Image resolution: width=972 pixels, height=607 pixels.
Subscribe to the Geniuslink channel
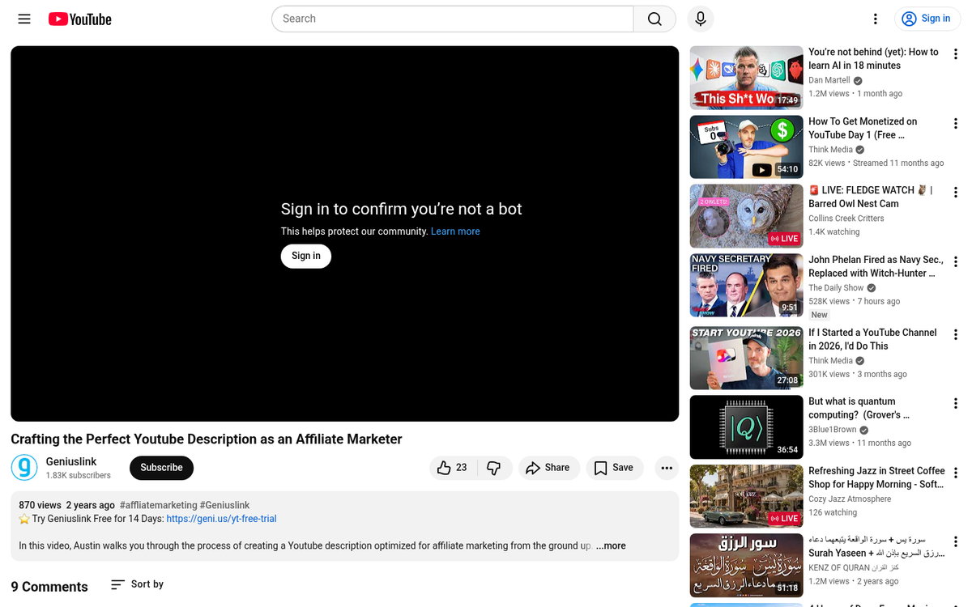point(161,468)
